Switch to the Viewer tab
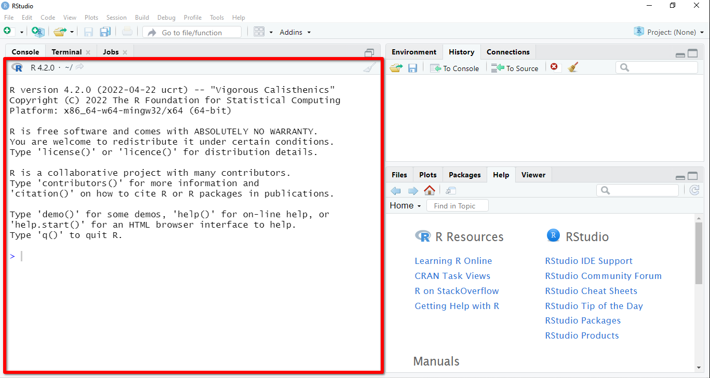The image size is (710, 378). click(533, 175)
